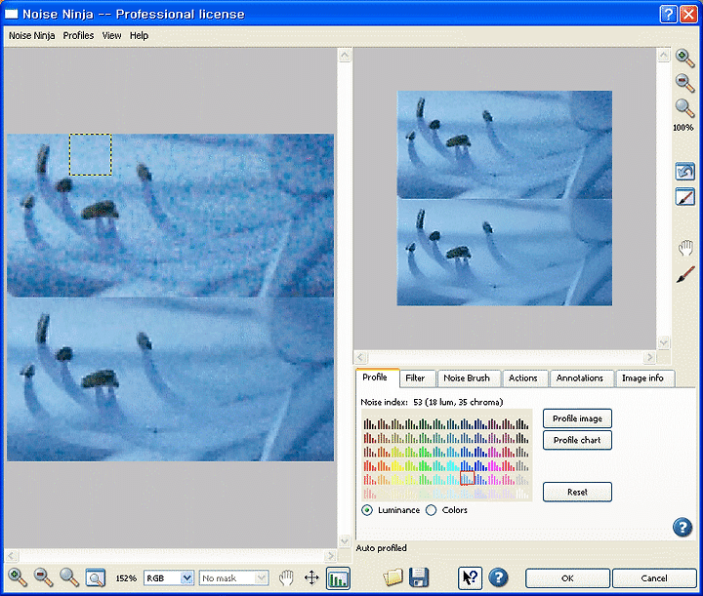Click the round blue help icon in Profile panel
This screenshot has height=596, width=703.
[682, 527]
